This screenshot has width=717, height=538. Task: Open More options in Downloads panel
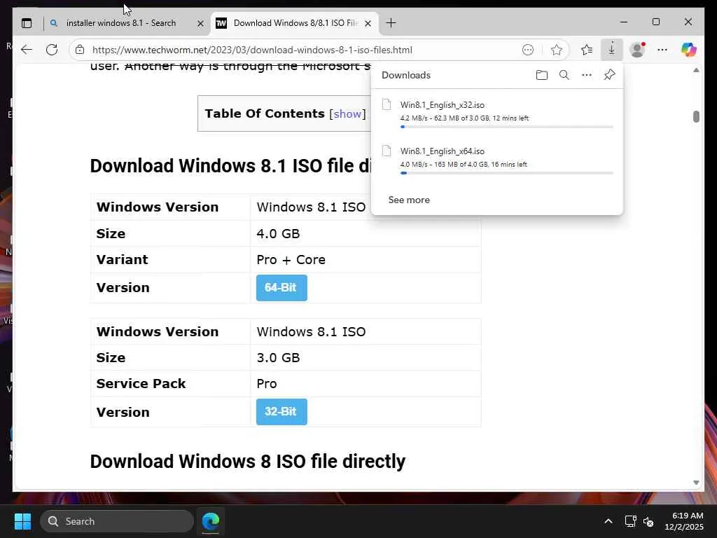tap(587, 75)
